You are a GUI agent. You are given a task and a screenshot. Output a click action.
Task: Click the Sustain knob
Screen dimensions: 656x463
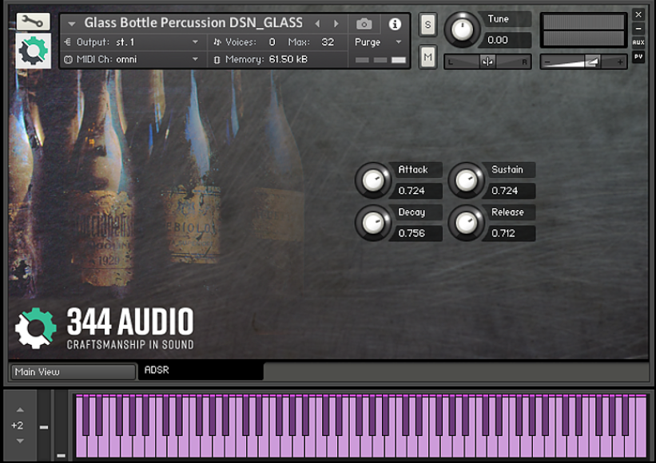click(x=466, y=180)
